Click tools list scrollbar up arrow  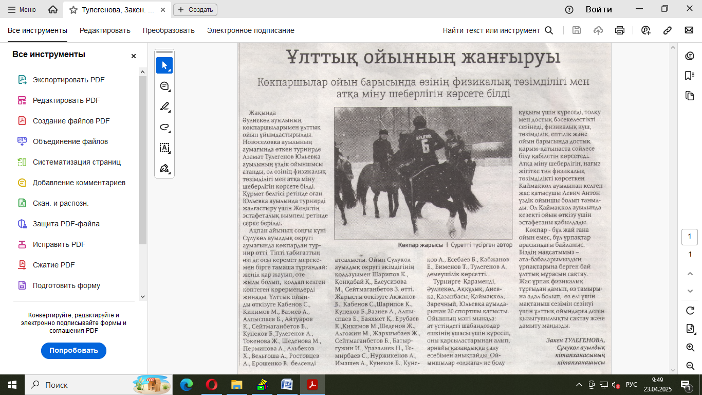pos(143,73)
